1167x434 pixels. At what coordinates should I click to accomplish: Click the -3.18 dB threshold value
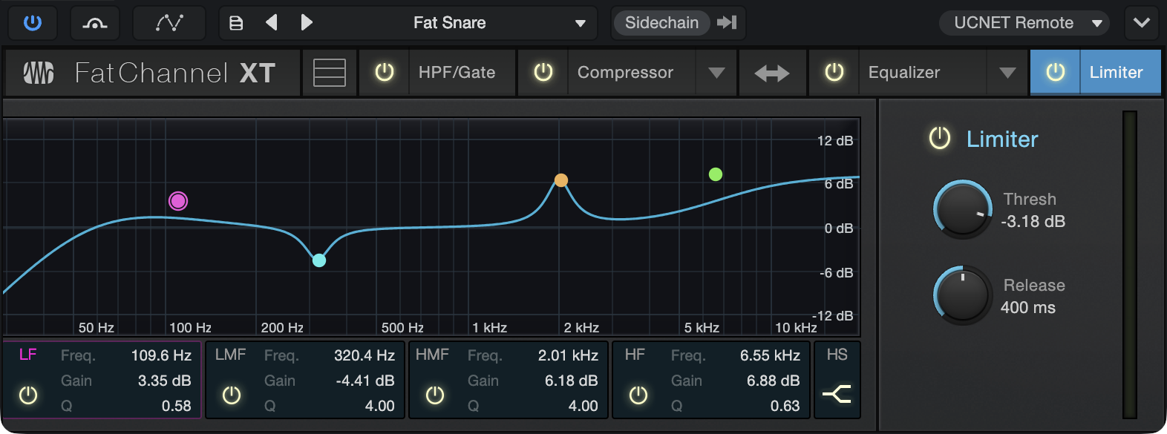click(1033, 222)
